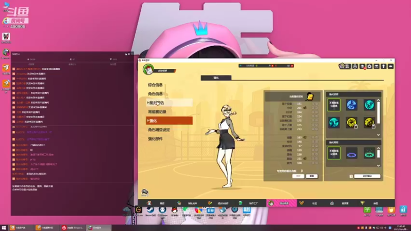Tick the left square in the 213 stat row
This screenshot has height=231, width=411.
point(313,129)
